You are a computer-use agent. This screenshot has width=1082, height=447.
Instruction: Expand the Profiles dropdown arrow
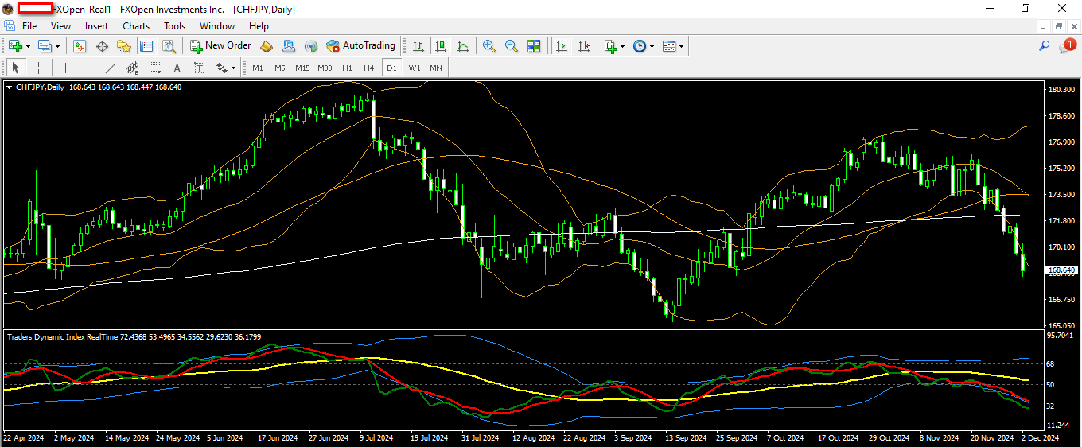click(57, 46)
